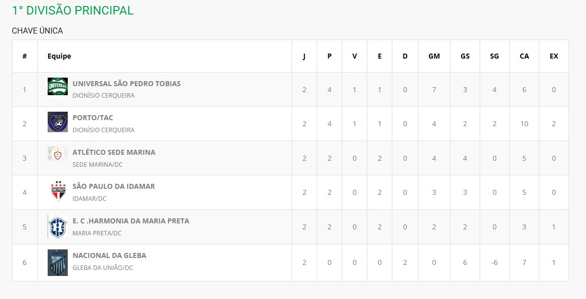Open the E. C. HARMONIA DA MARIA PRETA link
Viewport: 586px width, 299px height.
click(131, 221)
